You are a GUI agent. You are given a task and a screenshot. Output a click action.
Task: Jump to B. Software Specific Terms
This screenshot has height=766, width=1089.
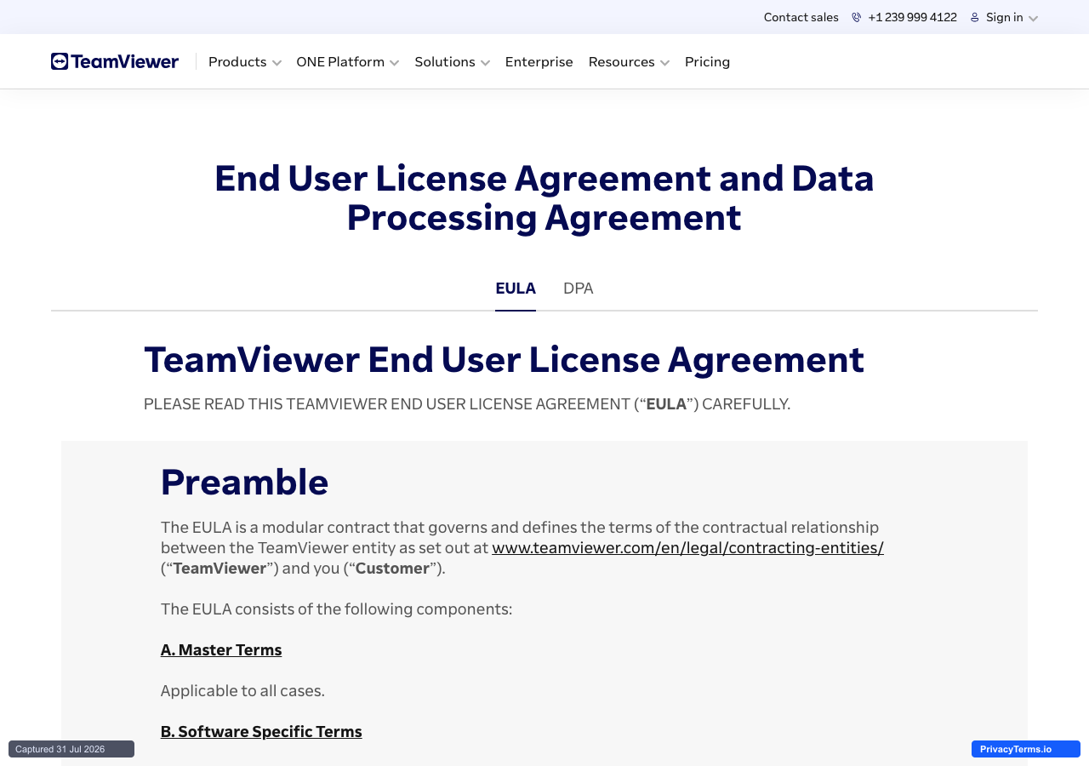click(261, 732)
